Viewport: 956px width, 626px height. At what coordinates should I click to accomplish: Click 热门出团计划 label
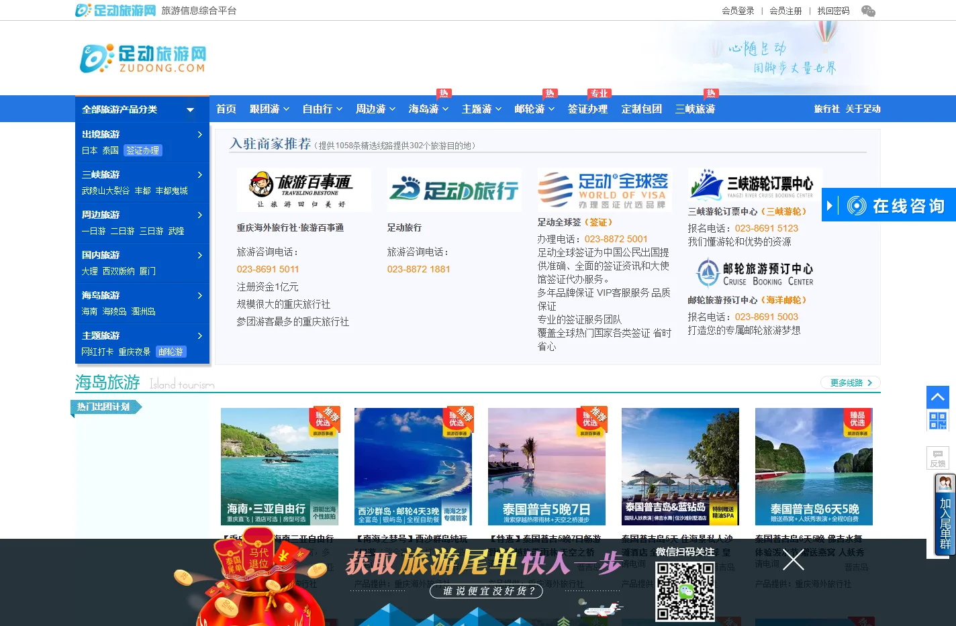(105, 407)
